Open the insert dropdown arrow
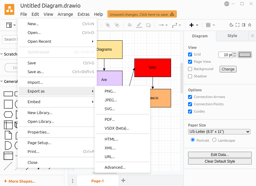The width and height of the screenshot is (256, 186). [197, 25]
